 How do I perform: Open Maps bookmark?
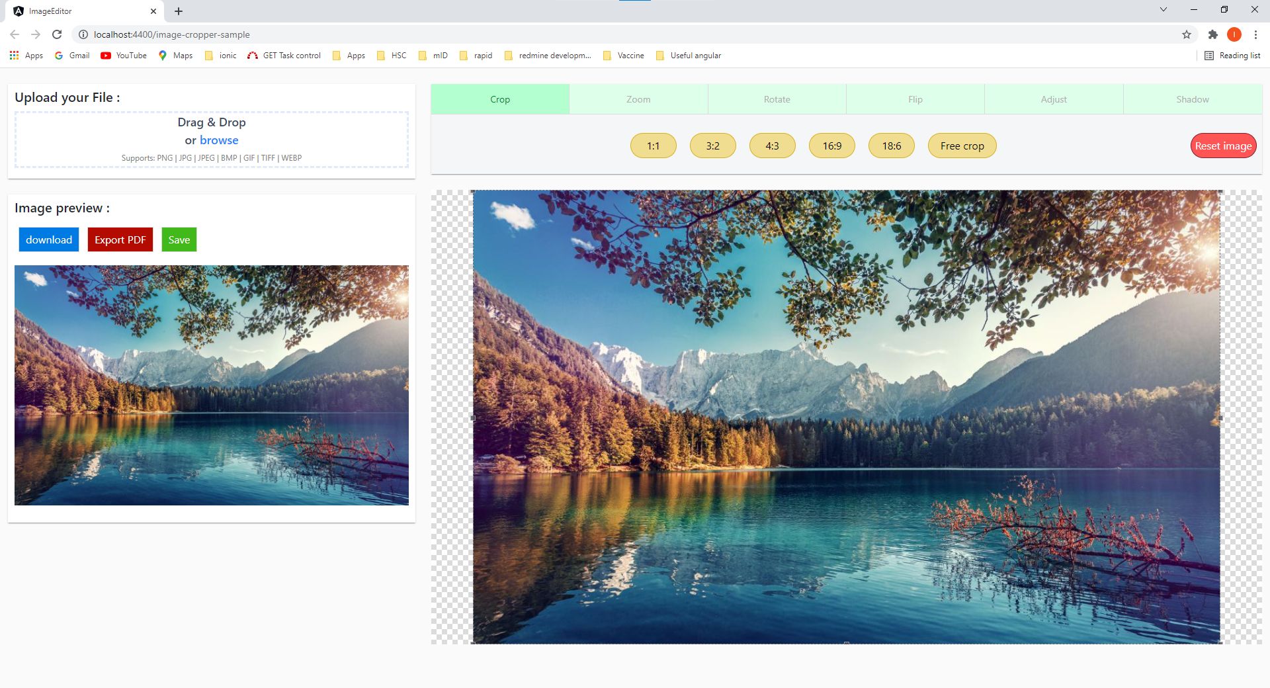(x=175, y=56)
